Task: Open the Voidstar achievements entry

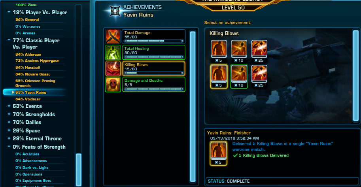Action: pos(28,99)
